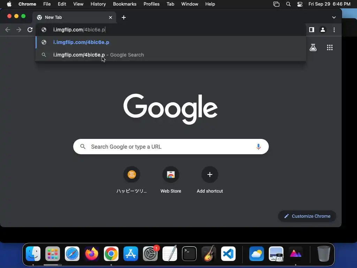Open App Store from the Dock
This screenshot has height=268, width=357.
pos(131,254)
